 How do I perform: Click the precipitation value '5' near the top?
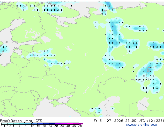pyautogui.click(x=109, y=6)
